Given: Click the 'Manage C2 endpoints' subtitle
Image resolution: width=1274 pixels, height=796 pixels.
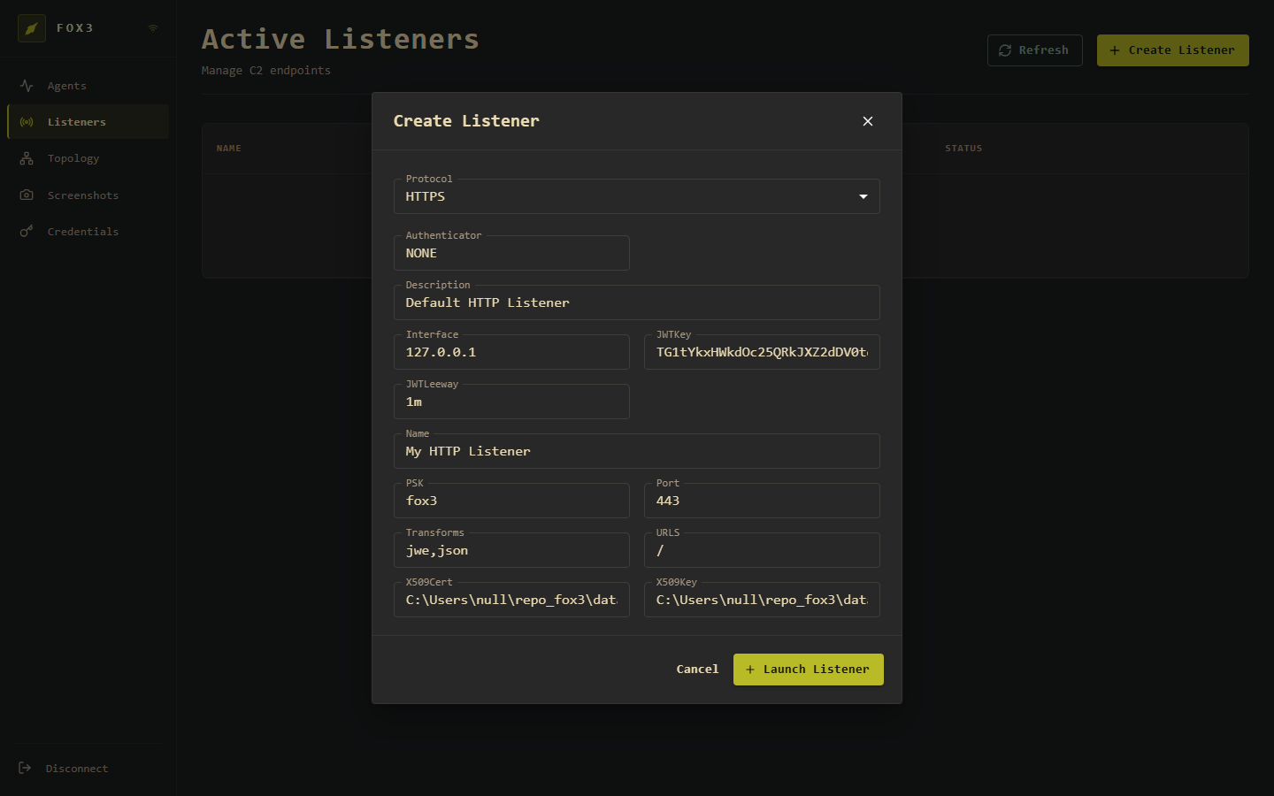Looking at the screenshot, I should pos(266,71).
